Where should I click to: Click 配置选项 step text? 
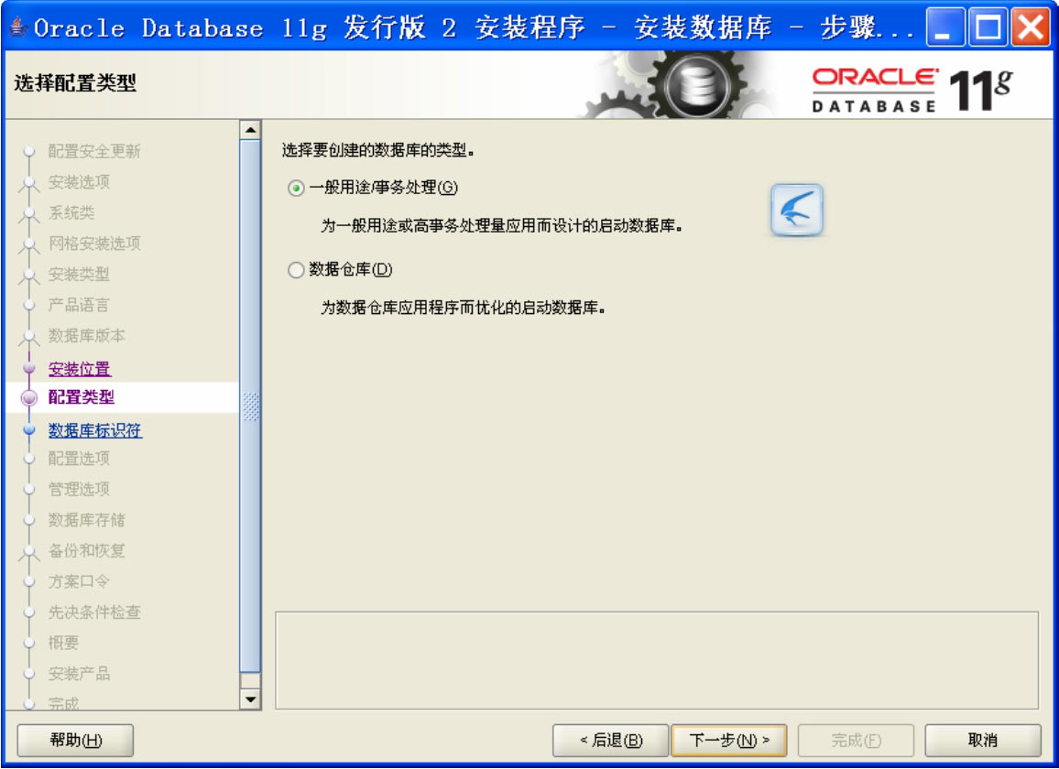point(79,459)
